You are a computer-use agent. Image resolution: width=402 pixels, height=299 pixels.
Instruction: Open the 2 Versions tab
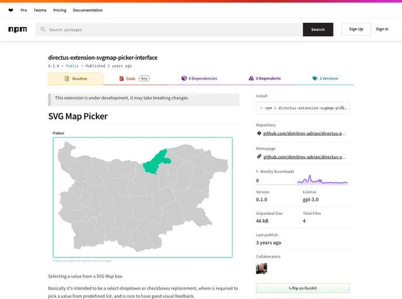pyautogui.click(x=325, y=78)
